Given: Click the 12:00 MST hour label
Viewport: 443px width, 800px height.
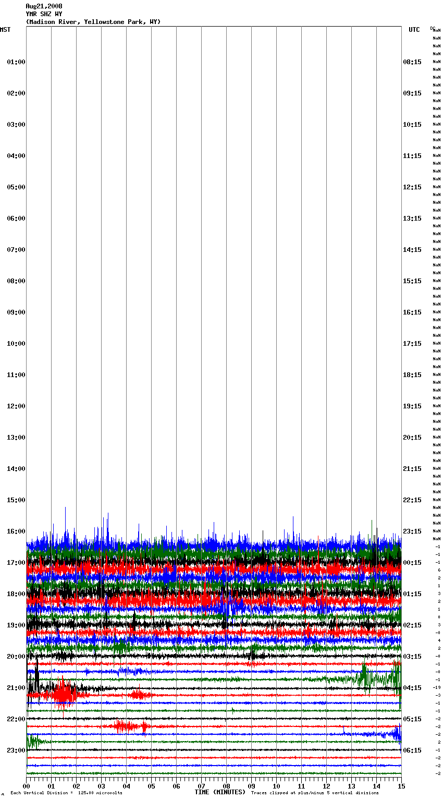Looking at the screenshot, I should click(x=16, y=406).
